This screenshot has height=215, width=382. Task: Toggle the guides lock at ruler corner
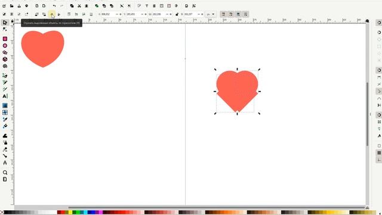[13, 21]
